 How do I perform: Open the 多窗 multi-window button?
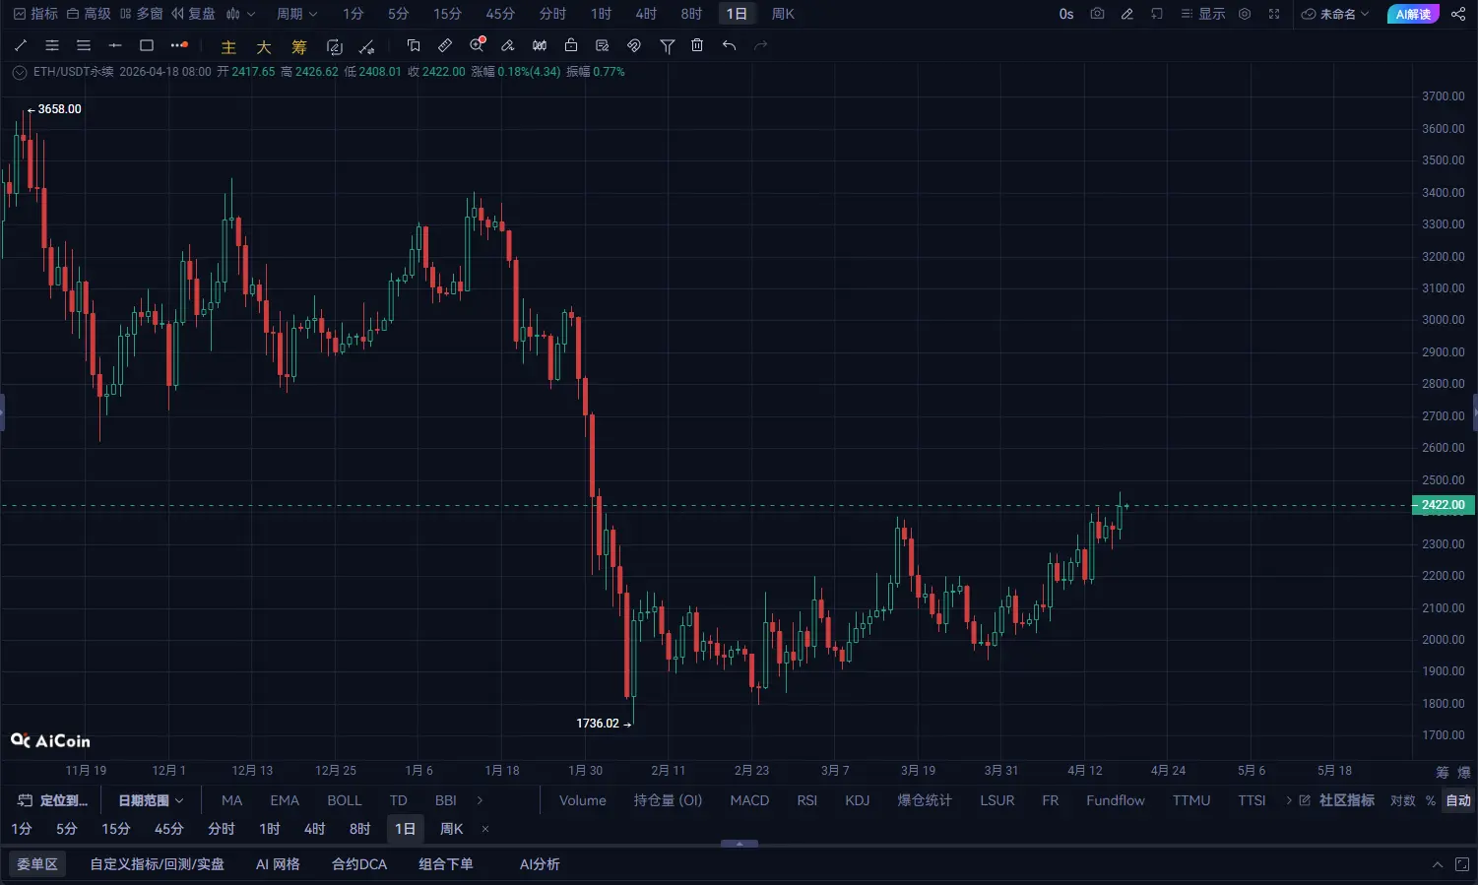click(x=141, y=14)
